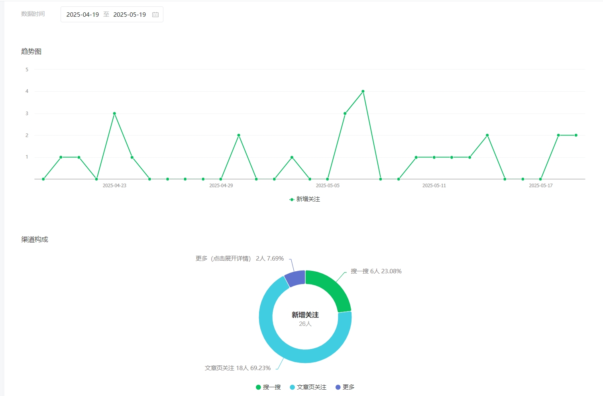Image resolution: width=603 pixels, height=396 pixels.
Task: Click the start date 2025-04-19 field
Action: tap(82, 15)
